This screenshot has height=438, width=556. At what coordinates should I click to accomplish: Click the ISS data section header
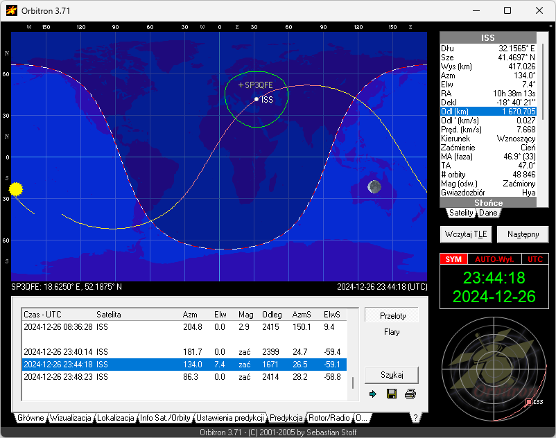488,38
